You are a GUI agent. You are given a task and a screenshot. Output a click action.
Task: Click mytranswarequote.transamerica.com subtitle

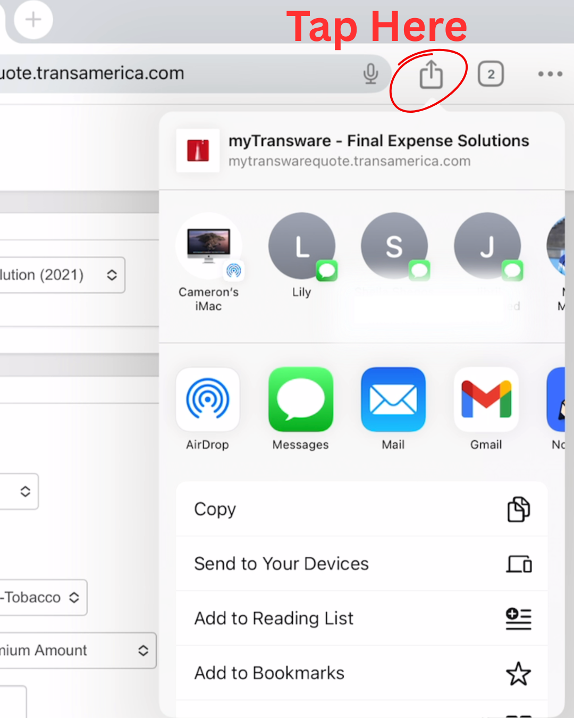pos(350,161)
